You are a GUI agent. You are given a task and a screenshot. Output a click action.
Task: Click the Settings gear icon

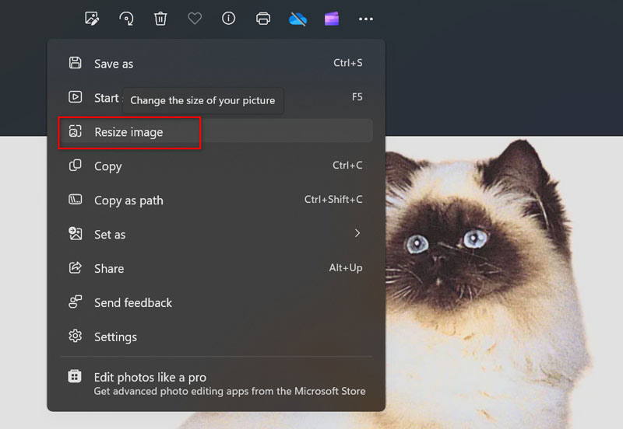point(75,336)
